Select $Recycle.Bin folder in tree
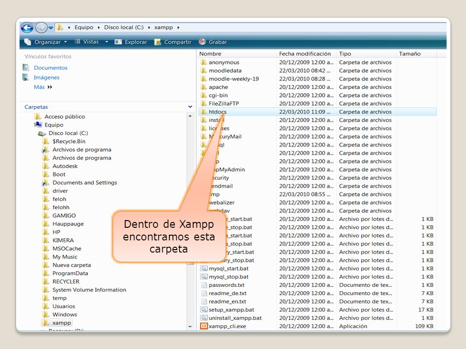This screenshot has width=466, height=349. tap(69, 142)
